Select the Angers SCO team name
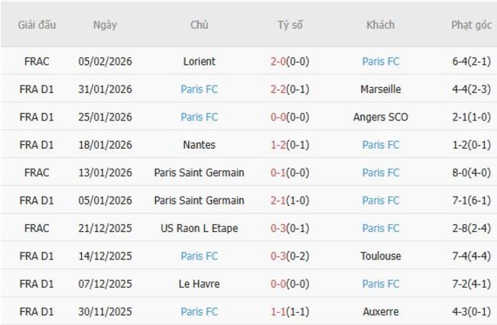 pos(380,117)
